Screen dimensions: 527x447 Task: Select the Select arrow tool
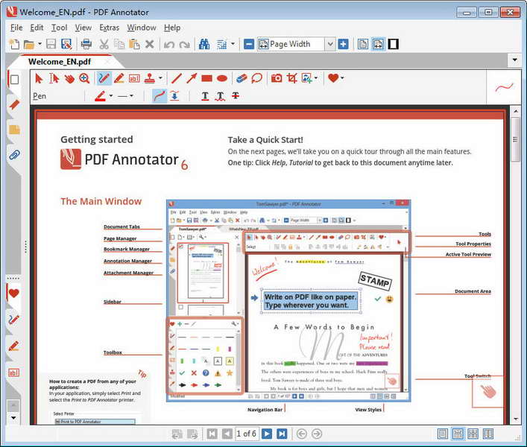pos(39,78)
